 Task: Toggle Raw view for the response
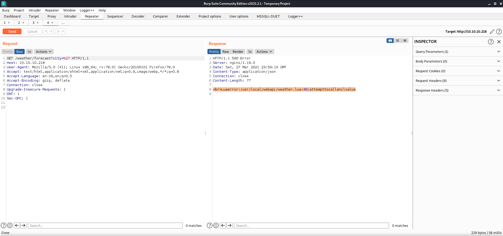click(x=226, y=52)
